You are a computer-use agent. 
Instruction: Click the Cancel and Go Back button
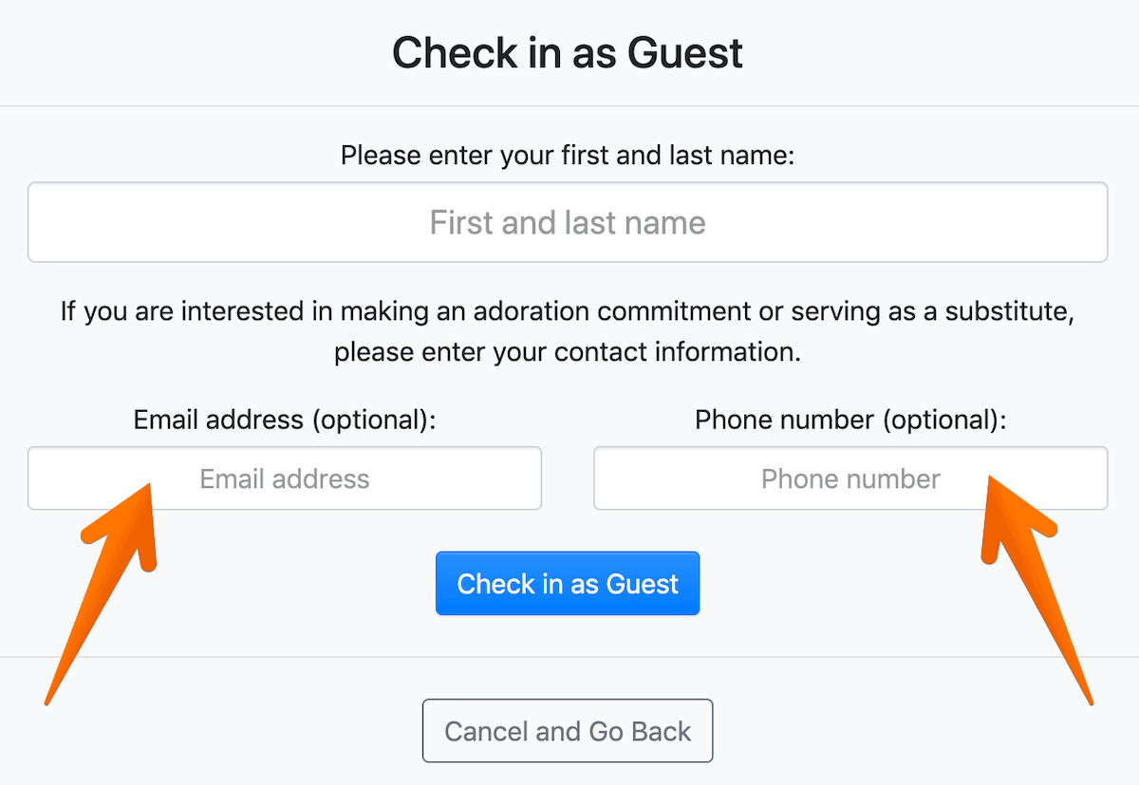tap(568, 732)
